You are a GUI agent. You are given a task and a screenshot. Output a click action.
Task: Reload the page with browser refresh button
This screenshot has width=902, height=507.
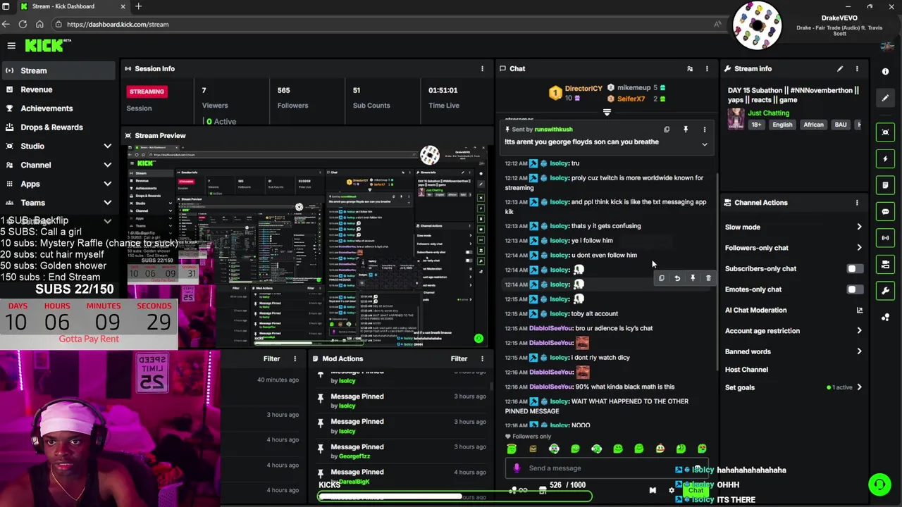(x=23, y=24)
